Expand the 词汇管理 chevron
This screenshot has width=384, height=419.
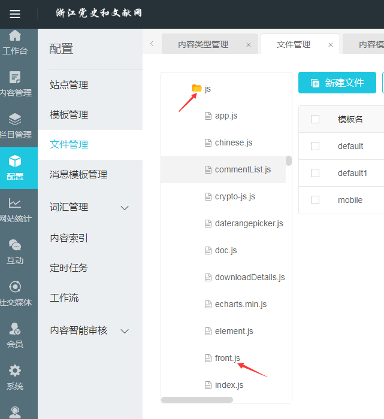tap(125, 208)
